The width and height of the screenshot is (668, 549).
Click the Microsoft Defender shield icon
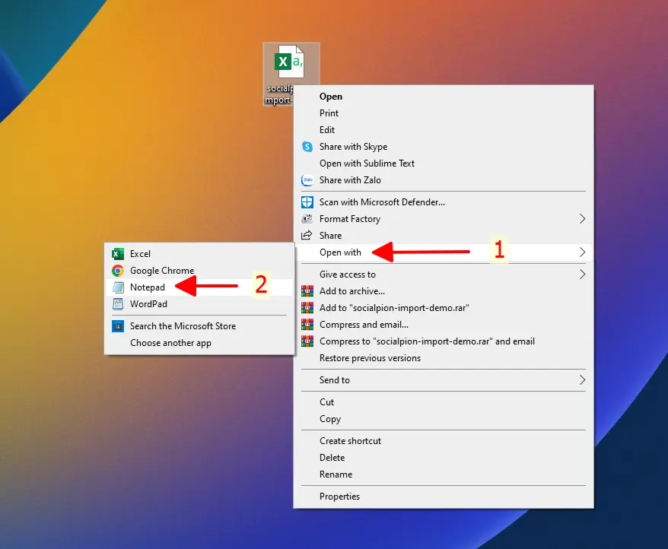tap(307, 202)
